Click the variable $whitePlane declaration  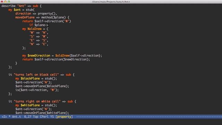tap(30, 105)
